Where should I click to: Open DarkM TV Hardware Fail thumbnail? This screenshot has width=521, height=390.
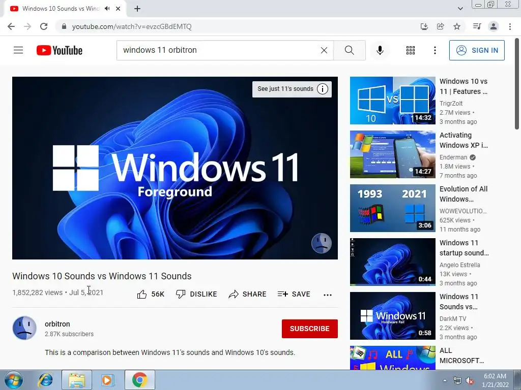393,316
